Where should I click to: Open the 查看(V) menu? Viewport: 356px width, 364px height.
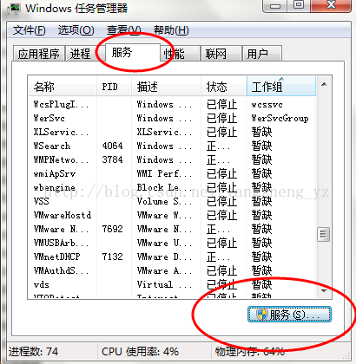coord(123,30)
